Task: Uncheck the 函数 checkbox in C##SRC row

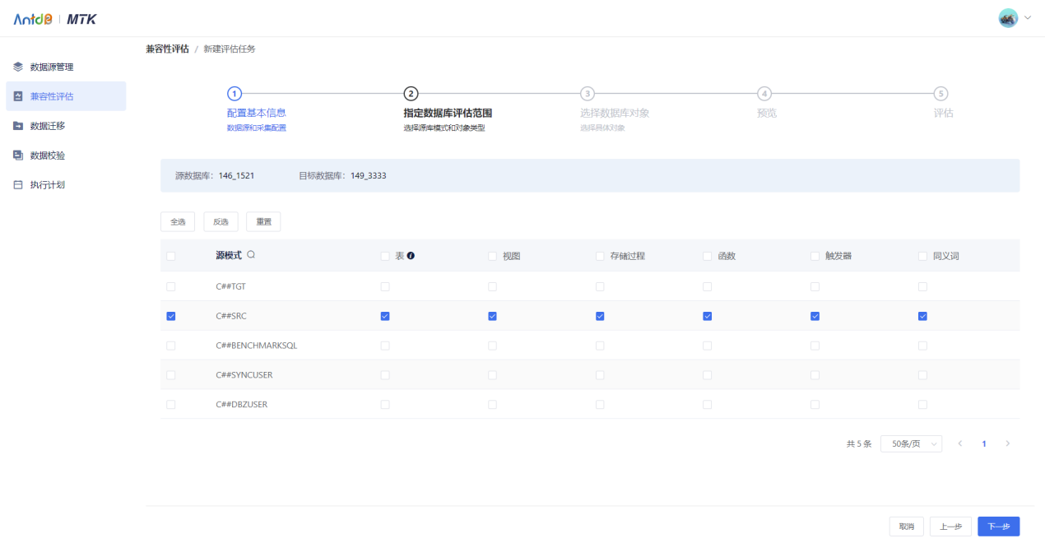Action: click(x=707, y=315)
